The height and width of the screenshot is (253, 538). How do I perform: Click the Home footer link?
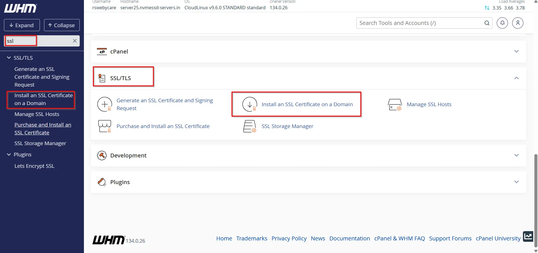tap(224, 238)
